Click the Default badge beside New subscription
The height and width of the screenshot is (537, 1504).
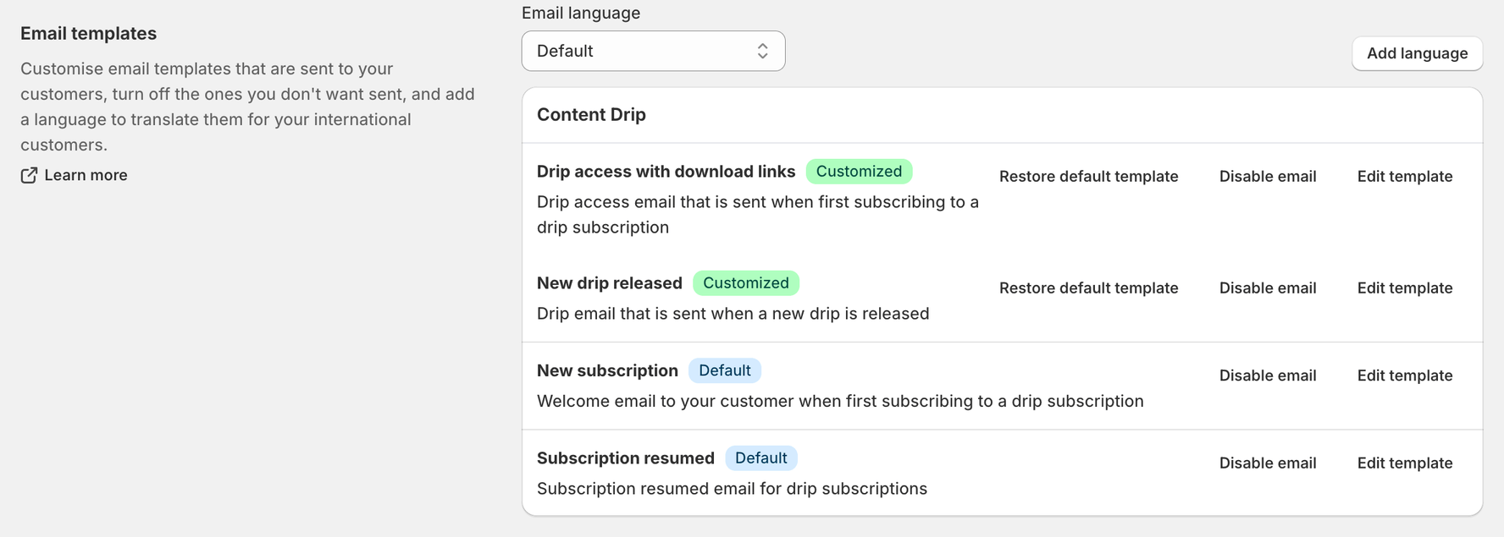tap(725, 370)
